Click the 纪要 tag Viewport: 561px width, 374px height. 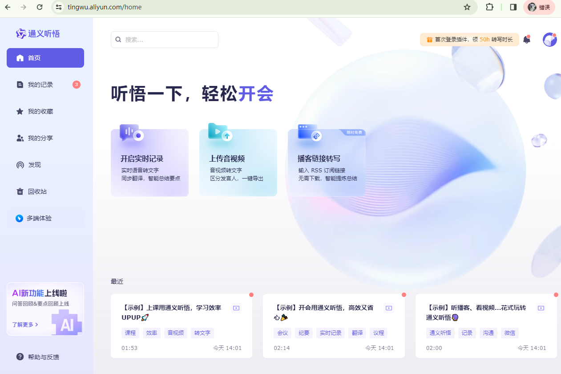tap(304, 333)
